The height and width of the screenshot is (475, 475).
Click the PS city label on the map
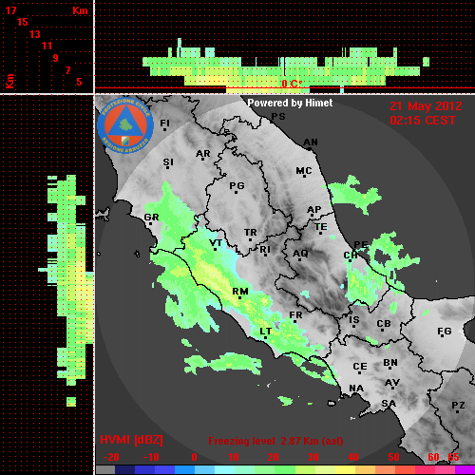point(278,117)
